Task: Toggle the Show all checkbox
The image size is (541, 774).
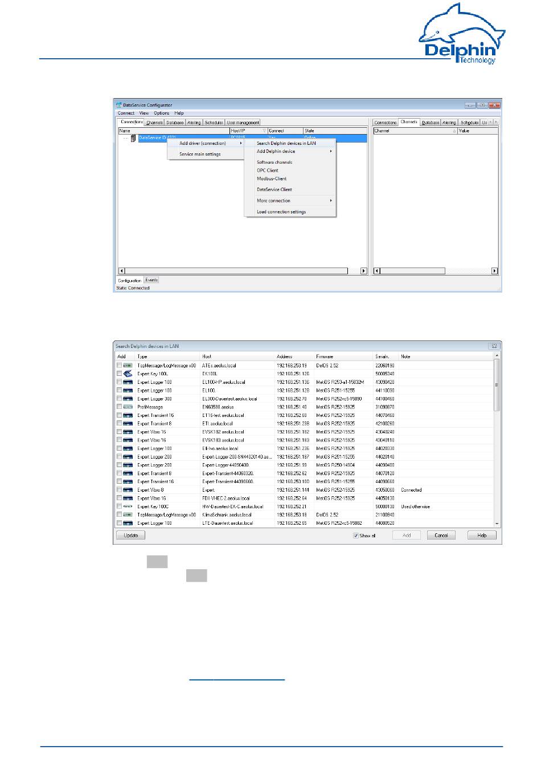Action: (356, 536)
